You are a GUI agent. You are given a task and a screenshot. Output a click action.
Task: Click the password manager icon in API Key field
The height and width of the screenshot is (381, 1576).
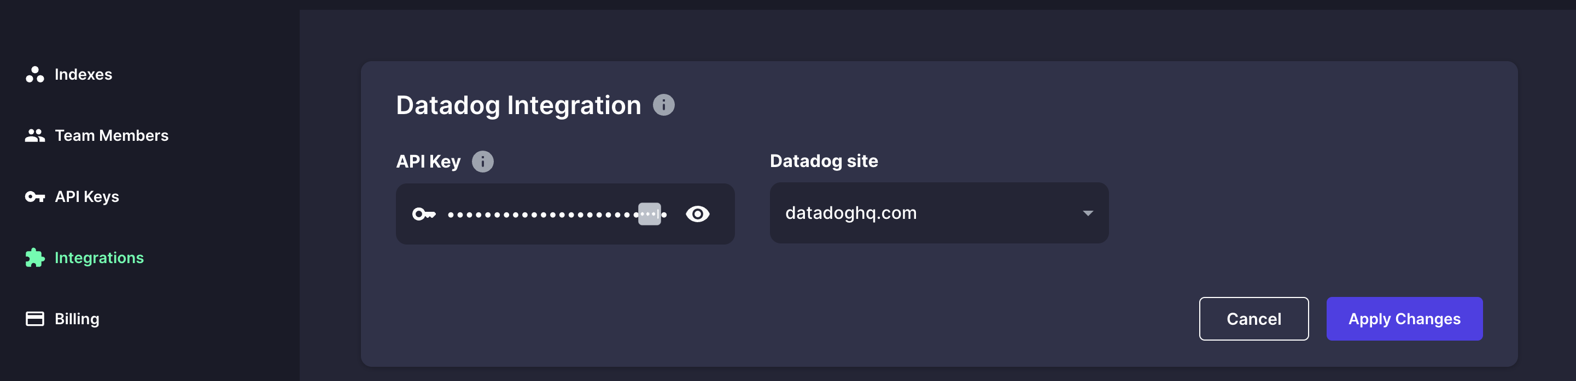(649, 215)
